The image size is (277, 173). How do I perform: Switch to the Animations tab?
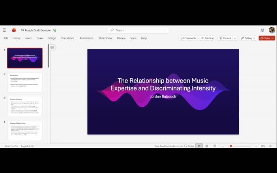[86, 38]
